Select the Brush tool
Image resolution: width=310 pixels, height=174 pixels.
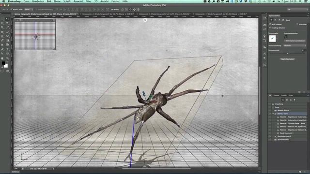point(7,32)
